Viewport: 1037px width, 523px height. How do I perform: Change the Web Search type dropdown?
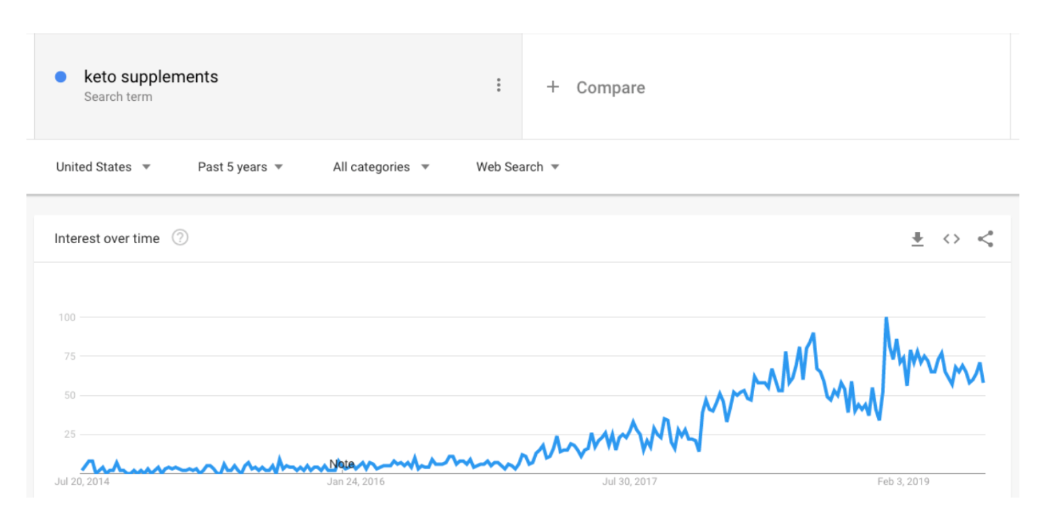point(518,167)
